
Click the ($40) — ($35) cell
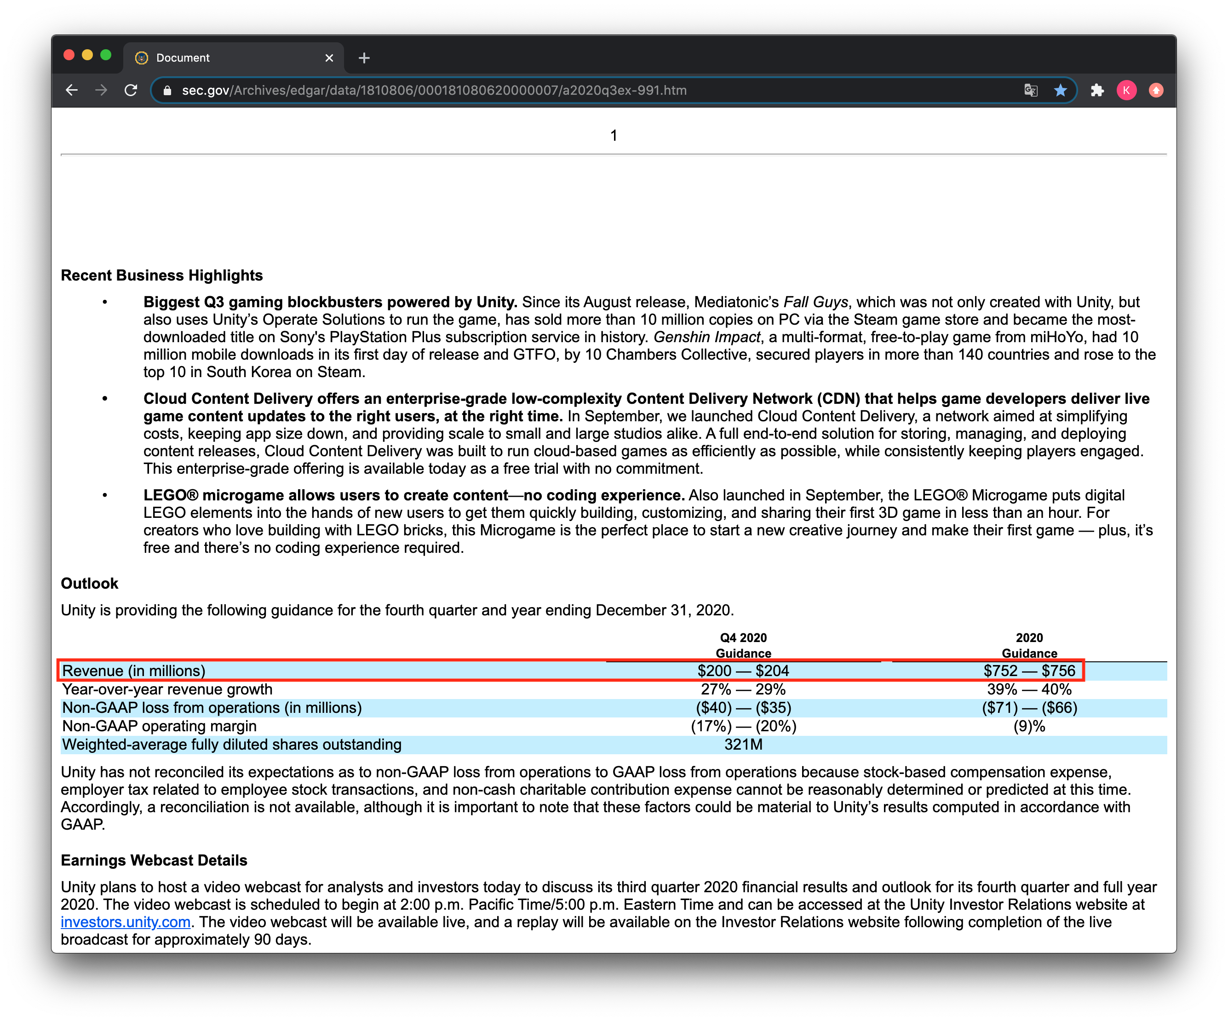(x=743, y=707)
